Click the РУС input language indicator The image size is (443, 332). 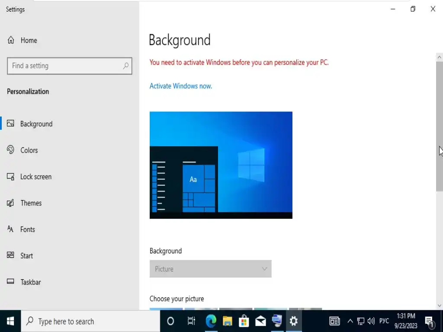point(384,321)
